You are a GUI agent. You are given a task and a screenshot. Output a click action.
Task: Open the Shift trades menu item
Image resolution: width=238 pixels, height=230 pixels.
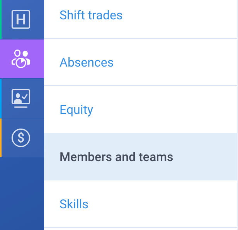click(91, 15)
